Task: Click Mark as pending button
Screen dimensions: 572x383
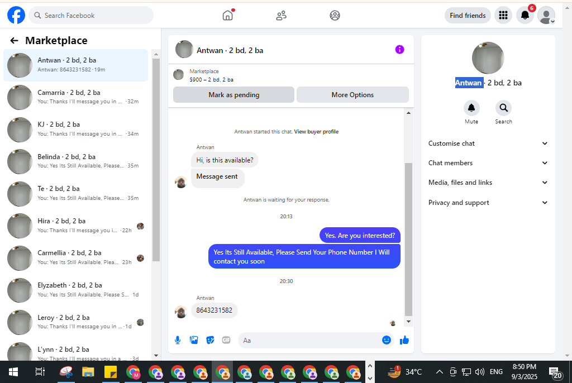Action: tap(234, 95)
